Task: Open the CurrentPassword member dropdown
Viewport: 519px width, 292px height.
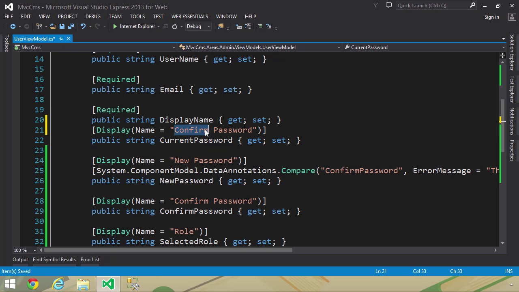Action: pos(503,47)
